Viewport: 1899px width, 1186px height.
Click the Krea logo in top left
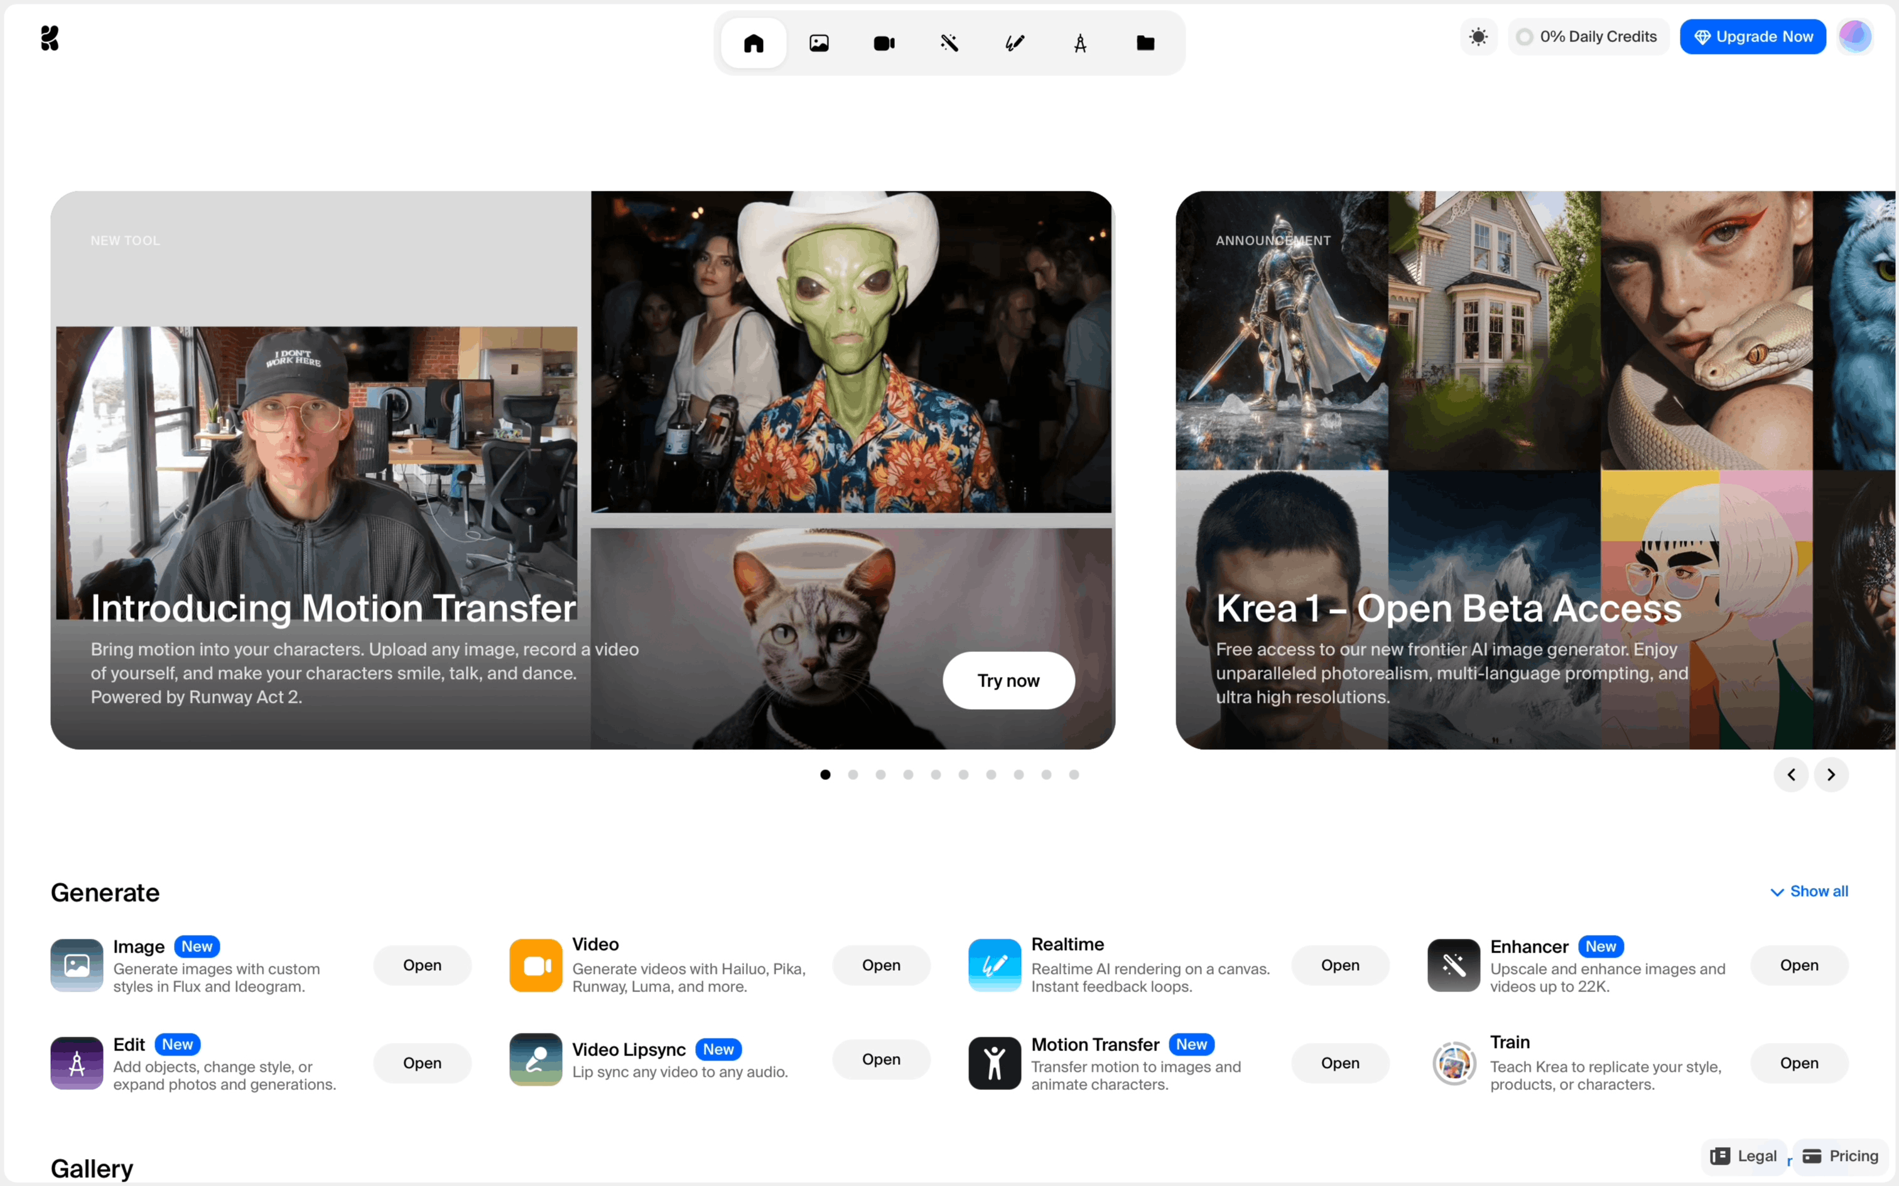(50, 38)
